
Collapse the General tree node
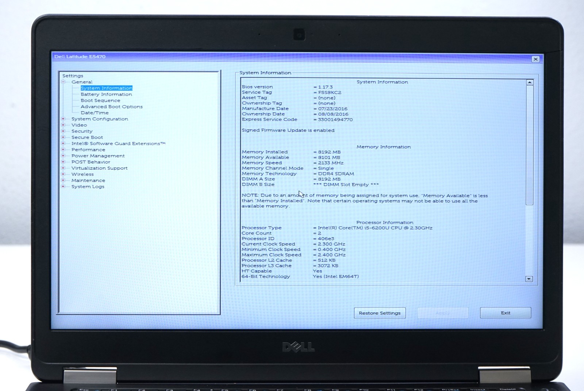(63, 82)
